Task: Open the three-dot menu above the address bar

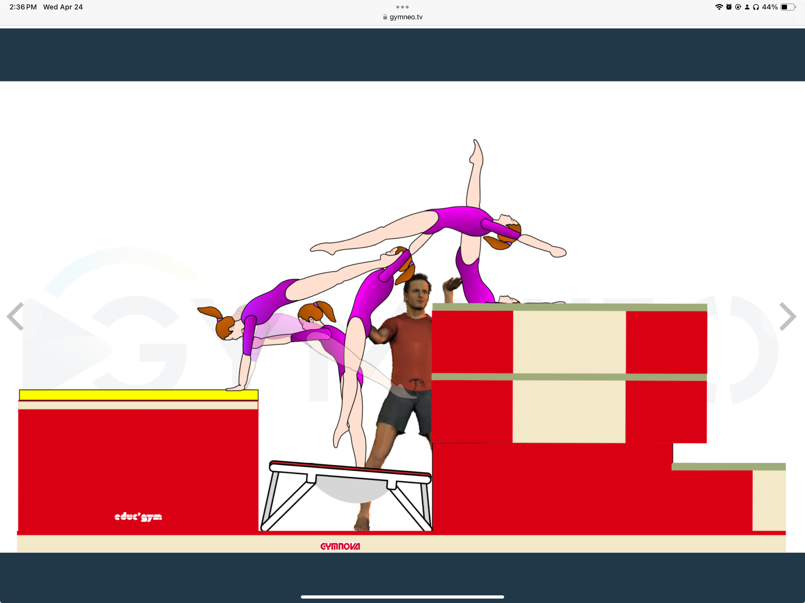Action: [x=402, y=6]
